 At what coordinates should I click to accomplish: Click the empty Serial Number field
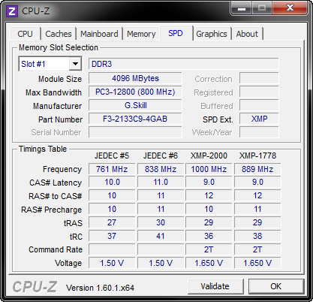tap(135, 132)
